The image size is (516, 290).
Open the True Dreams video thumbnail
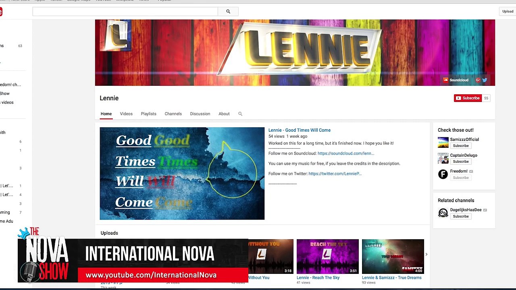pos(393,257)
